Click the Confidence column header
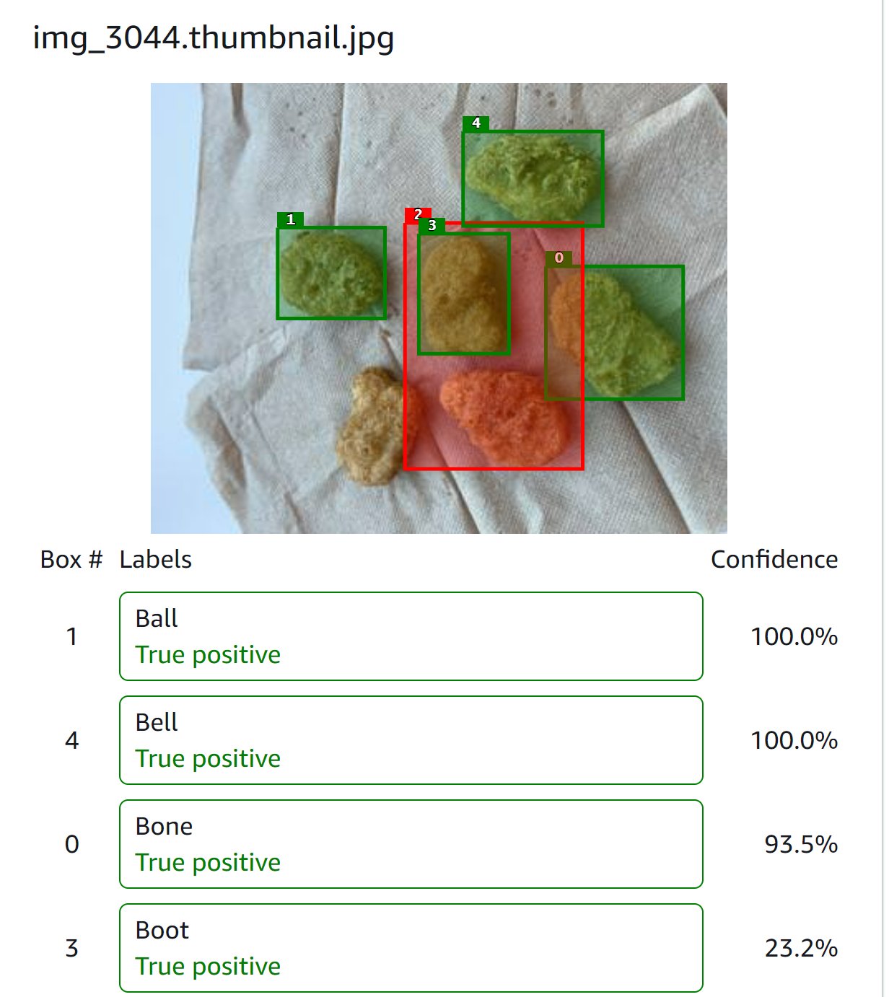889x997 pixels. tap(774, 560)
